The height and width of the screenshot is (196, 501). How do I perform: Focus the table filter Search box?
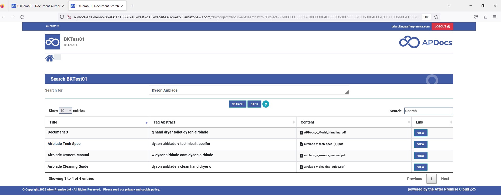pyautogui.click(x=429, y=111)
